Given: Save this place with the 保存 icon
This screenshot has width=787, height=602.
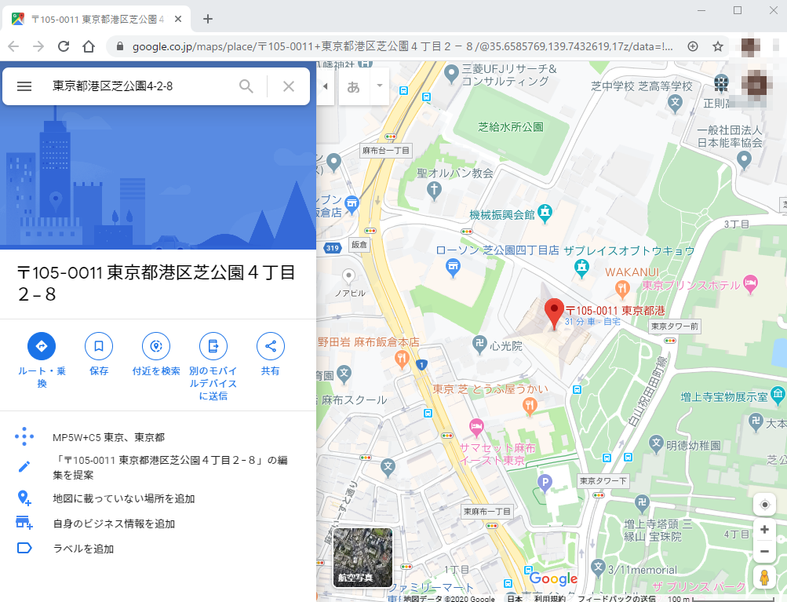Looking at the screenshot, I should tap(99, 345).
